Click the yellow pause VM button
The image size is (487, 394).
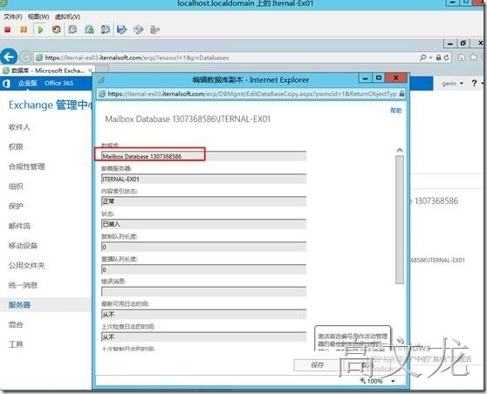[x=24, y=30]
